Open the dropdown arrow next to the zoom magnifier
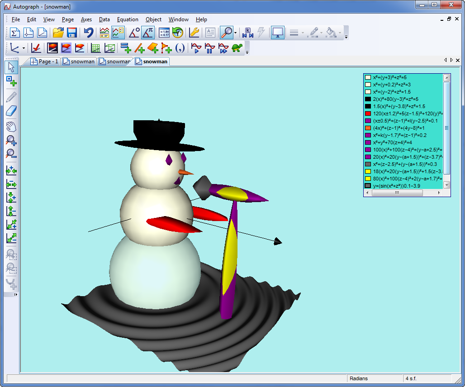465x387 pixels. click(x=236, y=33)
